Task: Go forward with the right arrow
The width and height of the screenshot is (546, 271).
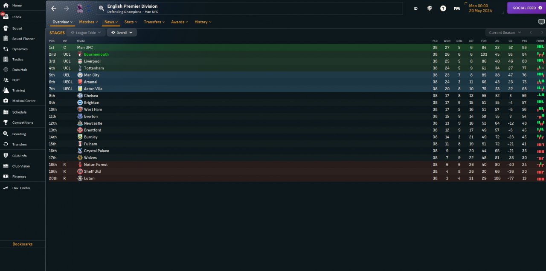Action: 66,8
